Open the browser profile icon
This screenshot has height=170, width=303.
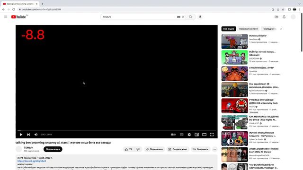(294, 9)
